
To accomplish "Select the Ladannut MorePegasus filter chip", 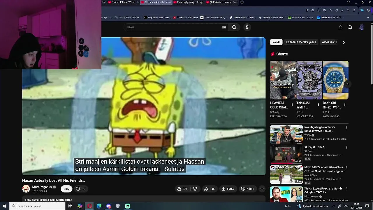I will pos(301,42).
